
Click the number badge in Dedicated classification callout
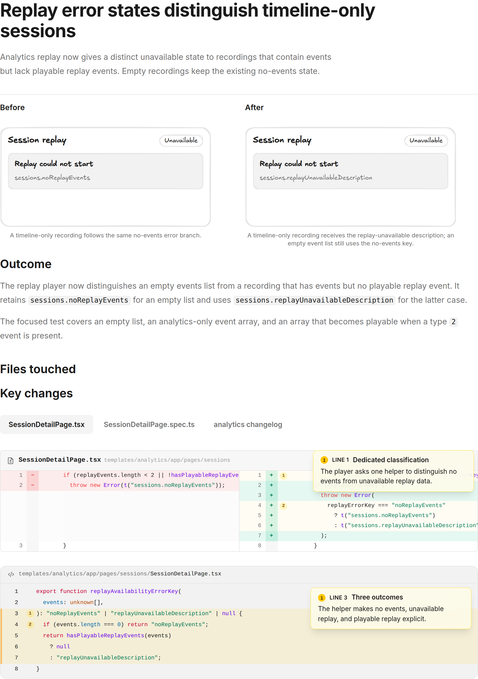click(x=324, y=460)
